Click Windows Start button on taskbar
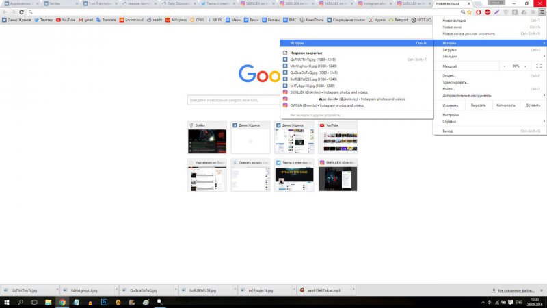 pyautogui.click(x=5, y=301)
